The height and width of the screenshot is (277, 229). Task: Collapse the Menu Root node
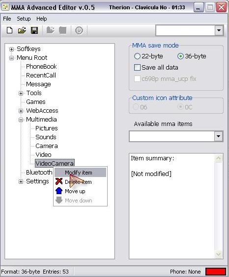click(11, 58)
